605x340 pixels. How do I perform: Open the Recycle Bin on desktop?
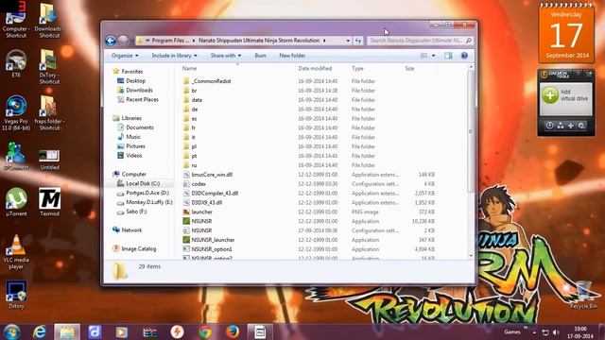coord(583,295)
